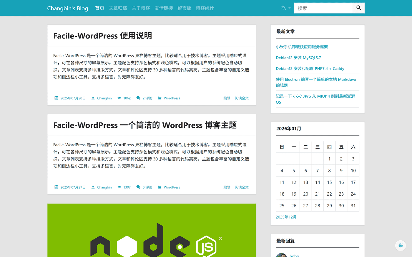Open the floating gear settings button
Image resolution: width=412 pixels, height=257 pixels.
click(x=401, y=245)
